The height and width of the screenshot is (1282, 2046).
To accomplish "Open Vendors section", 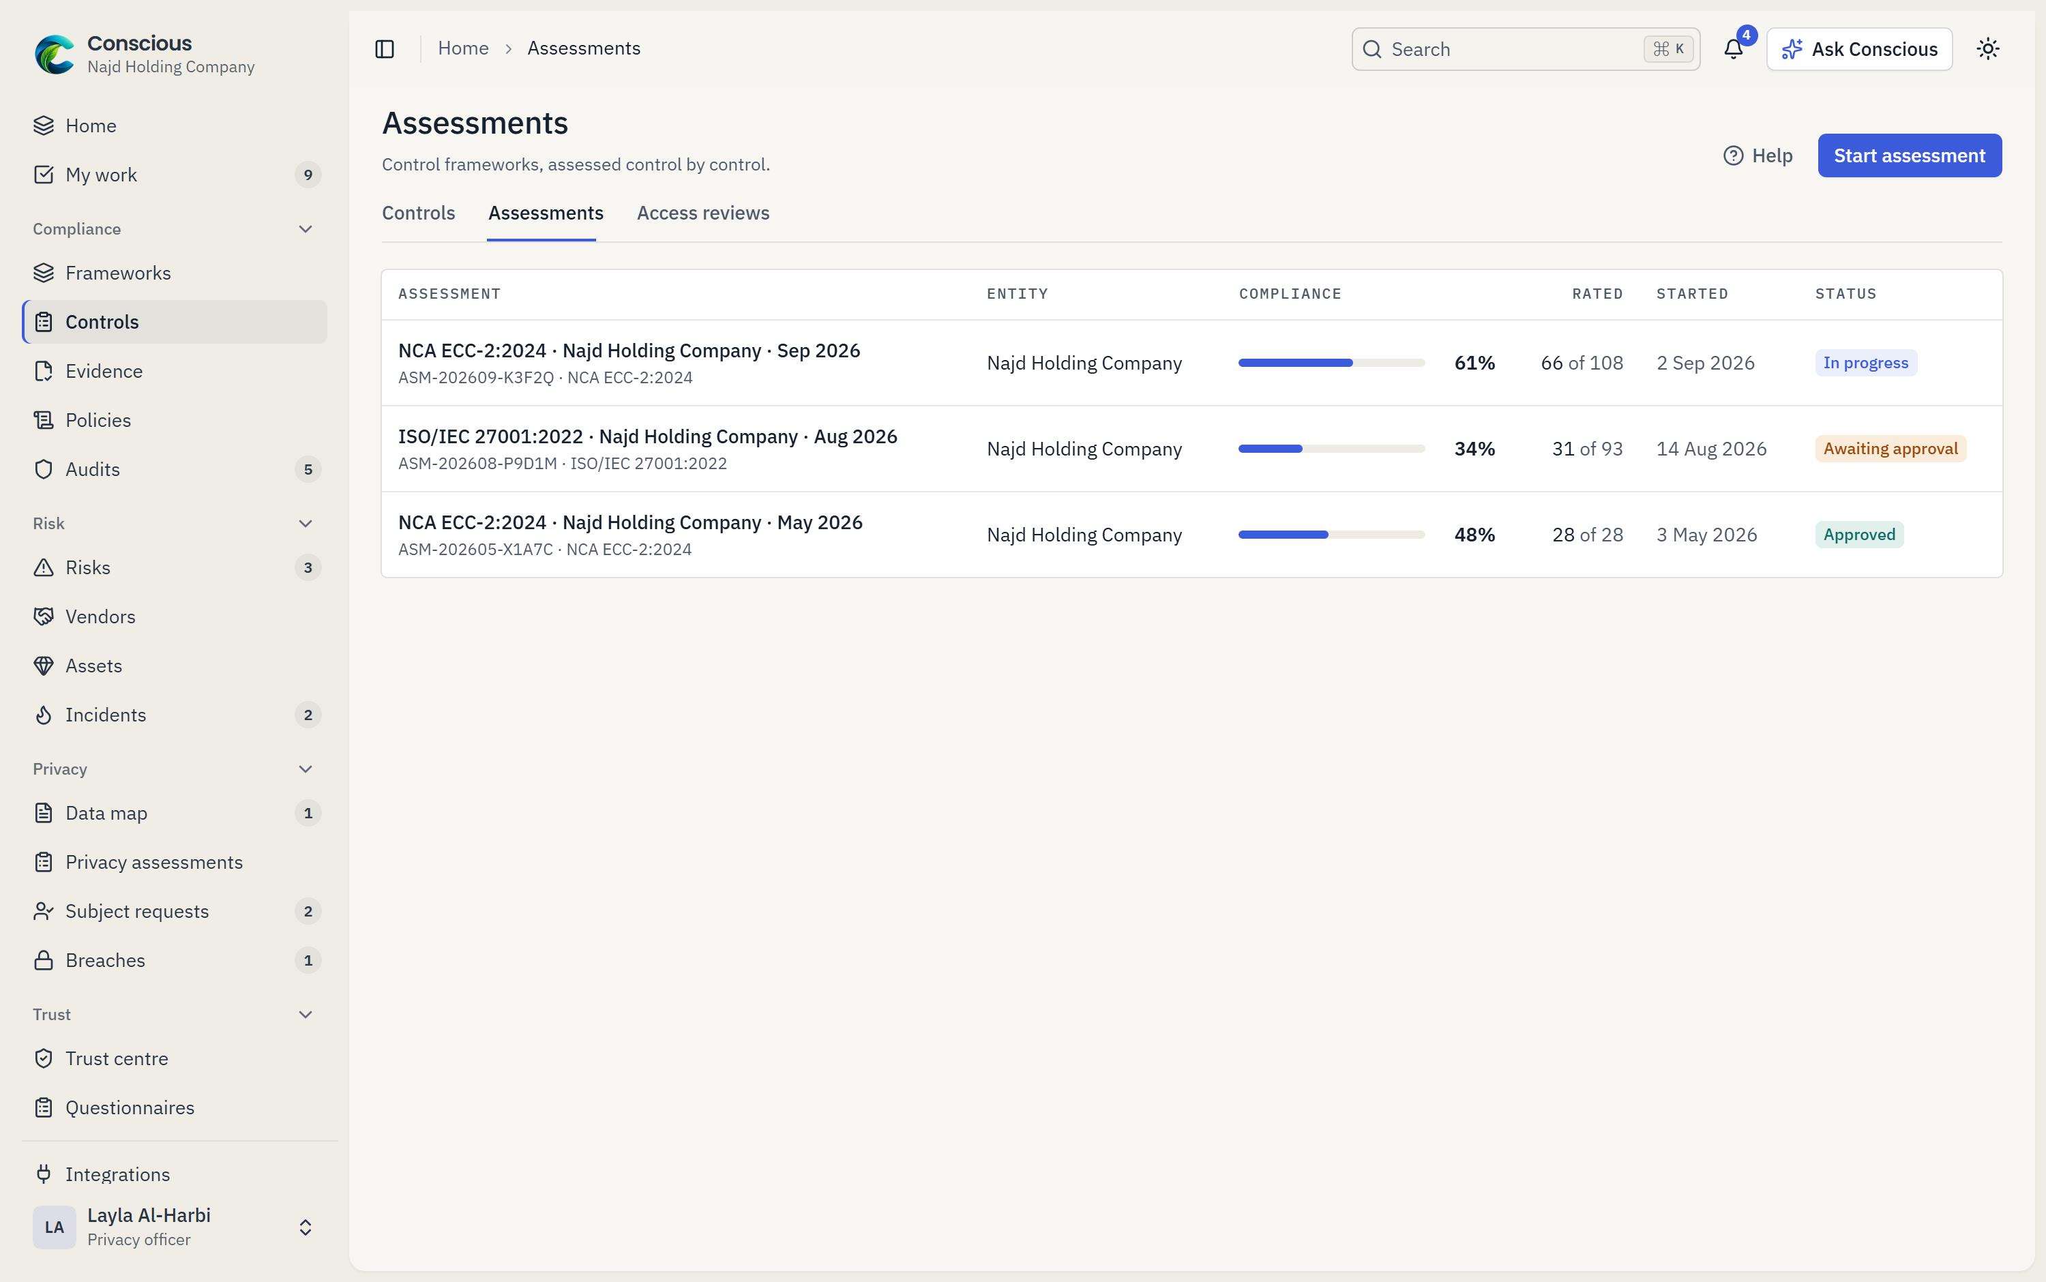I will coord(175,617).
